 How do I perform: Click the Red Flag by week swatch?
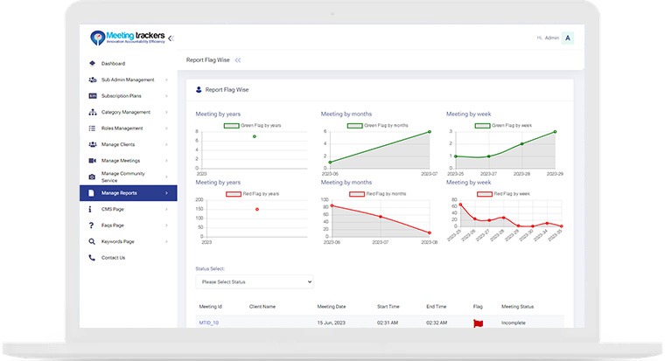point(485,194)
